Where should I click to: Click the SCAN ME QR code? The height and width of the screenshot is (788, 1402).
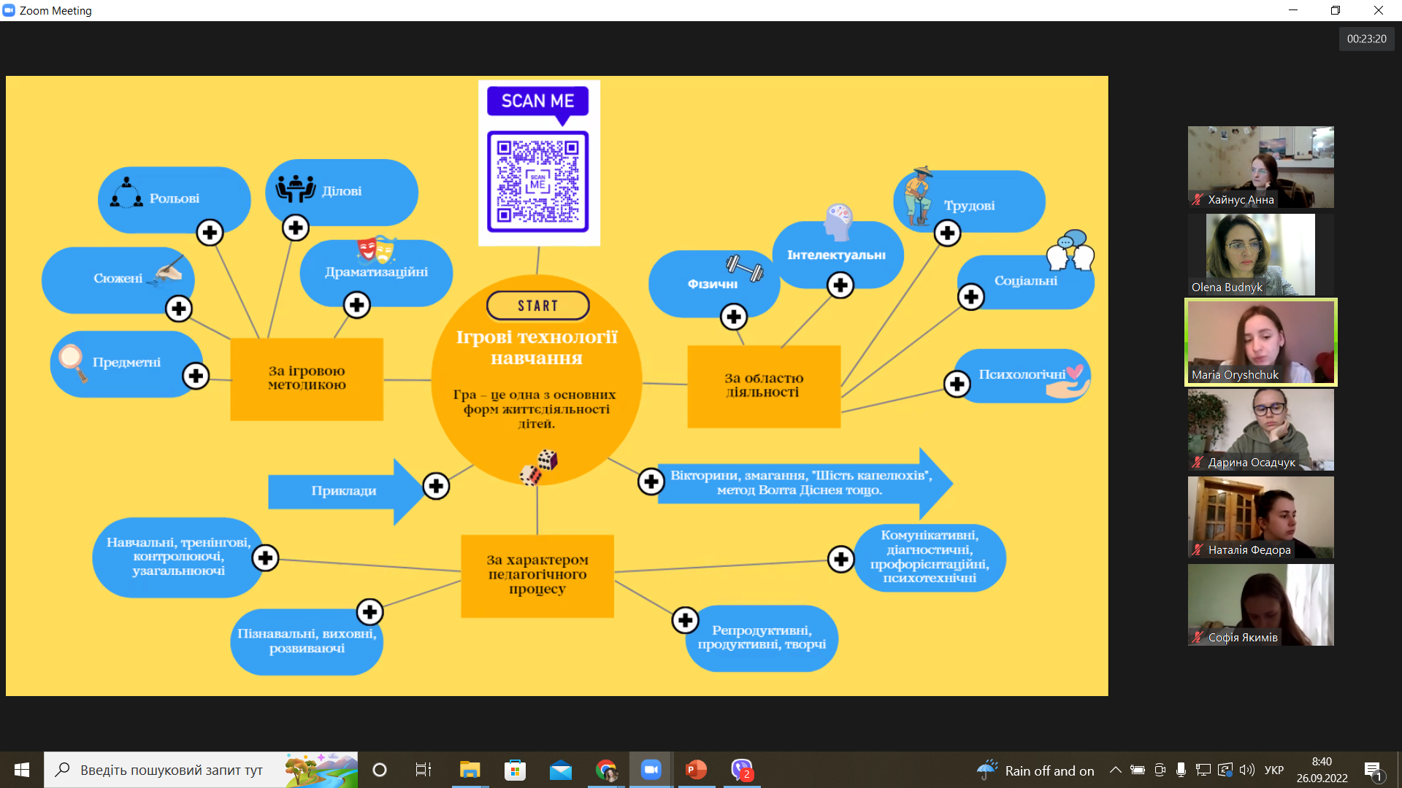click(x=538, y=181)
